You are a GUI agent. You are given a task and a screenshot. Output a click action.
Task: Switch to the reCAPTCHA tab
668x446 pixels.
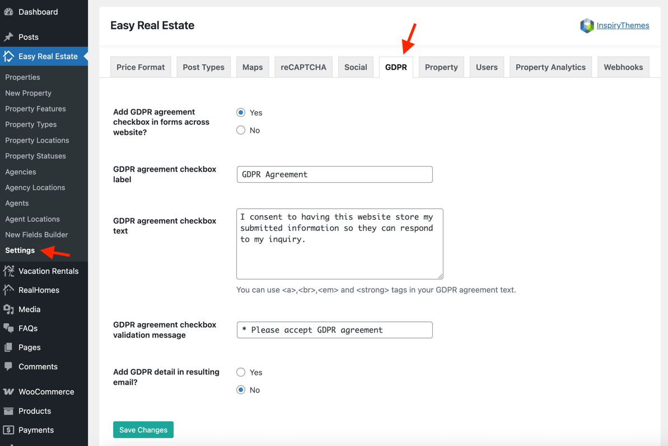click(x=303, y=67)
